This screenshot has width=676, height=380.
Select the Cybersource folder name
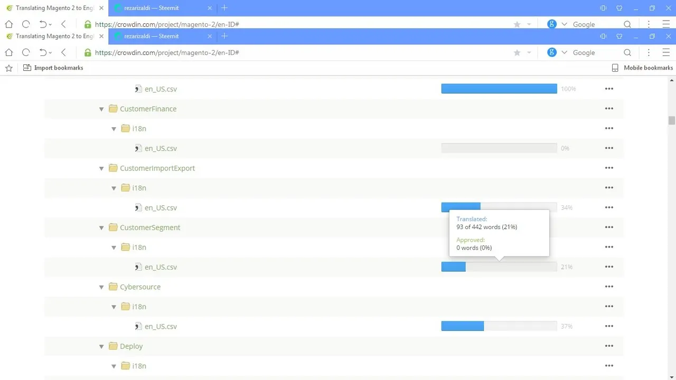(x=140, y=287)
